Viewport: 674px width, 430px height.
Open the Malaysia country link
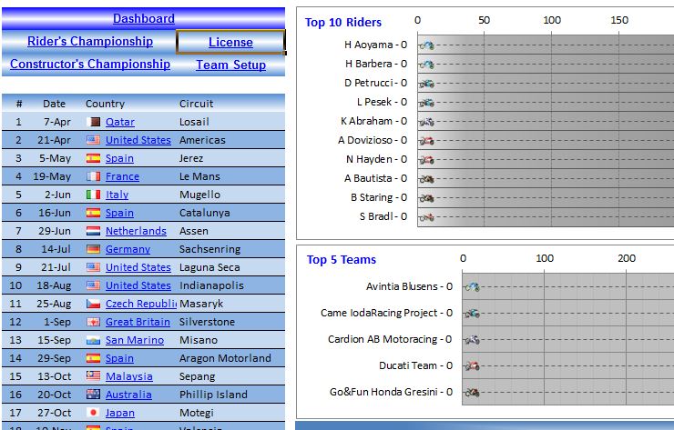point(128,376)
